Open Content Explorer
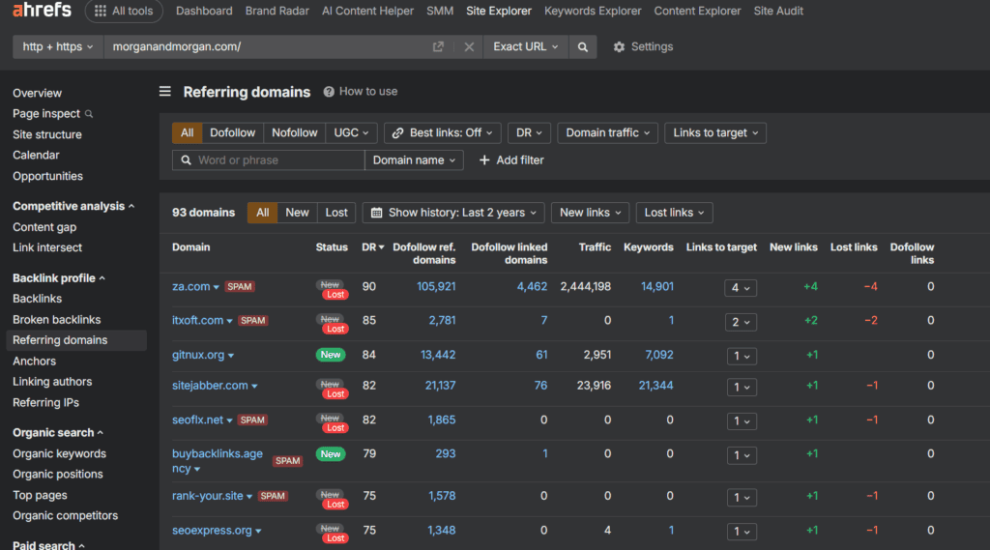 click(x=697, y=11)
